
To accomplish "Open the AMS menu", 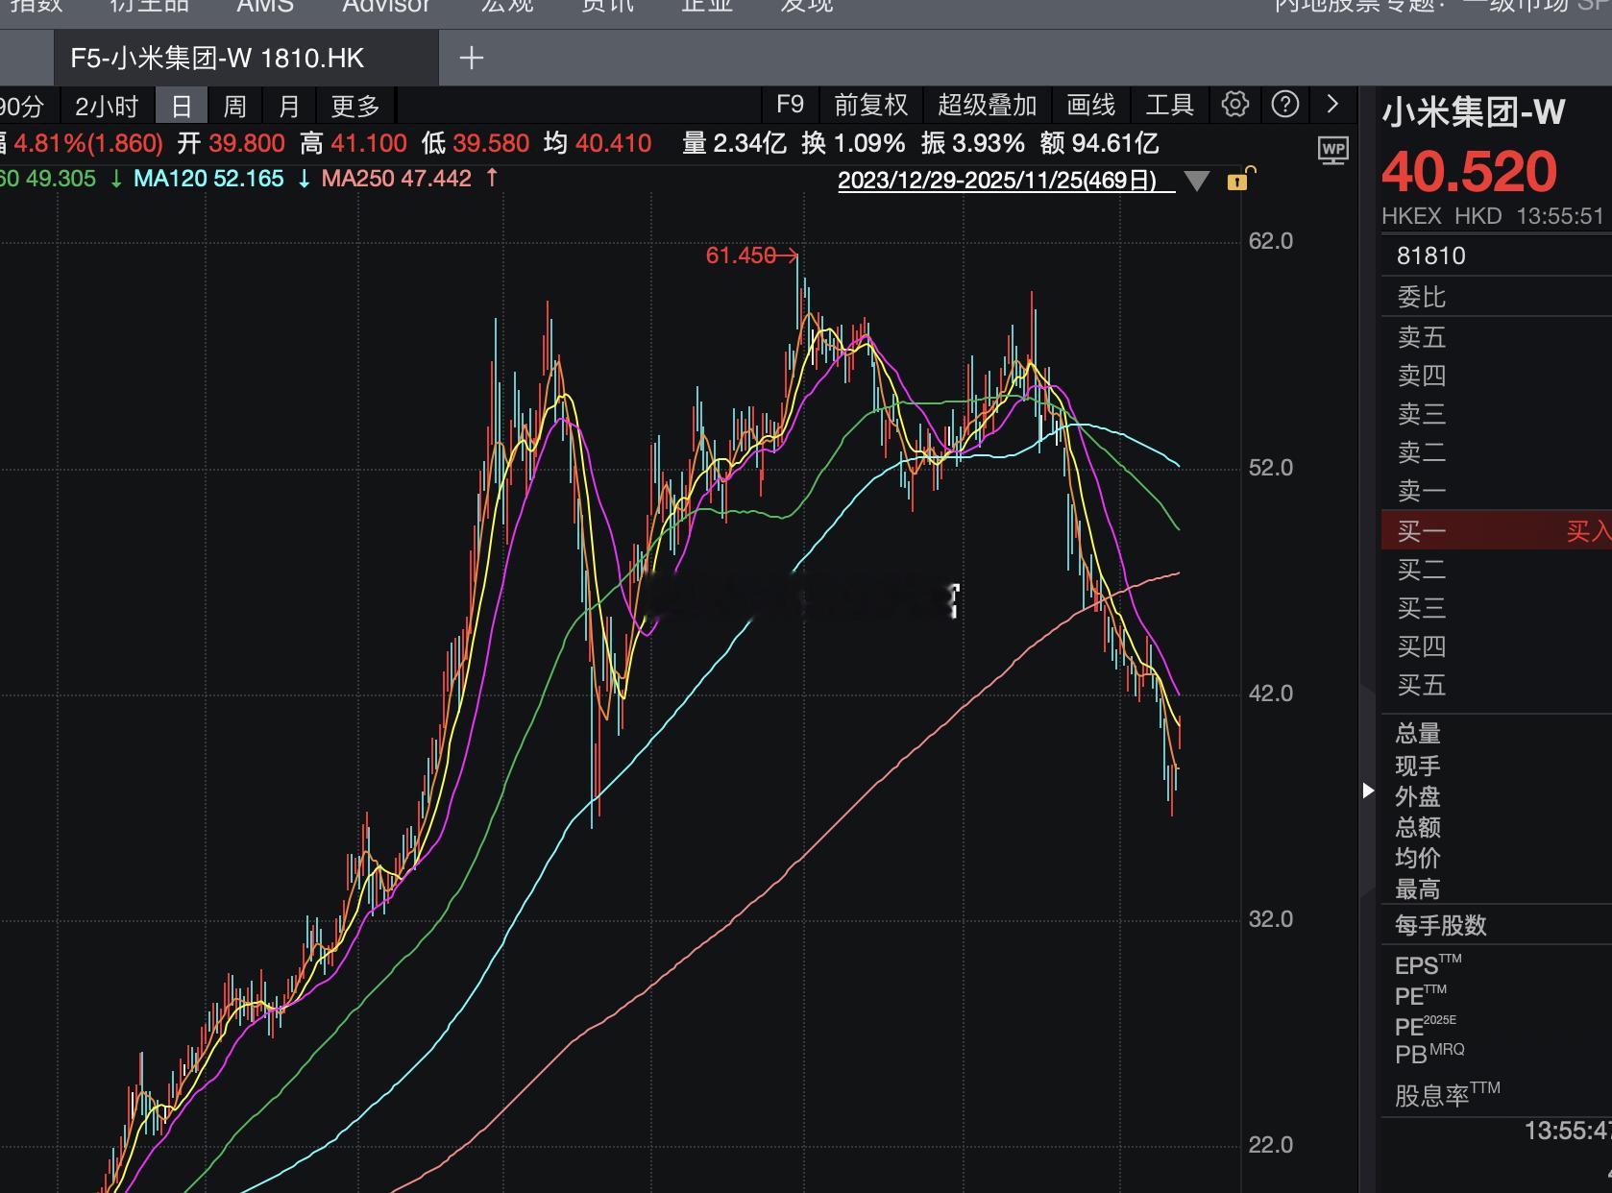I will click(x=265, y=6).
